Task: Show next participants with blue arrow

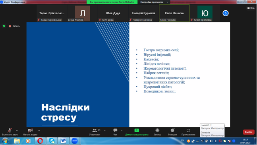Action: [226, 13]
